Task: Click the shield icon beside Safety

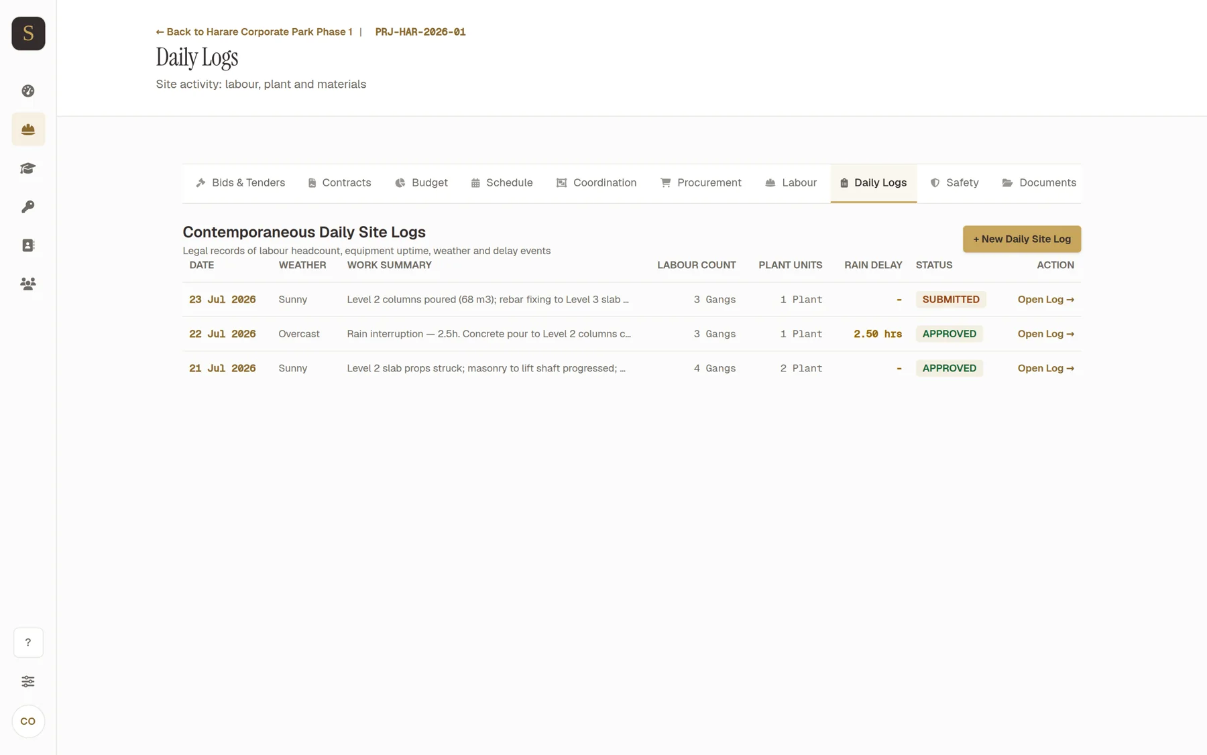Action: coord(935,183)
